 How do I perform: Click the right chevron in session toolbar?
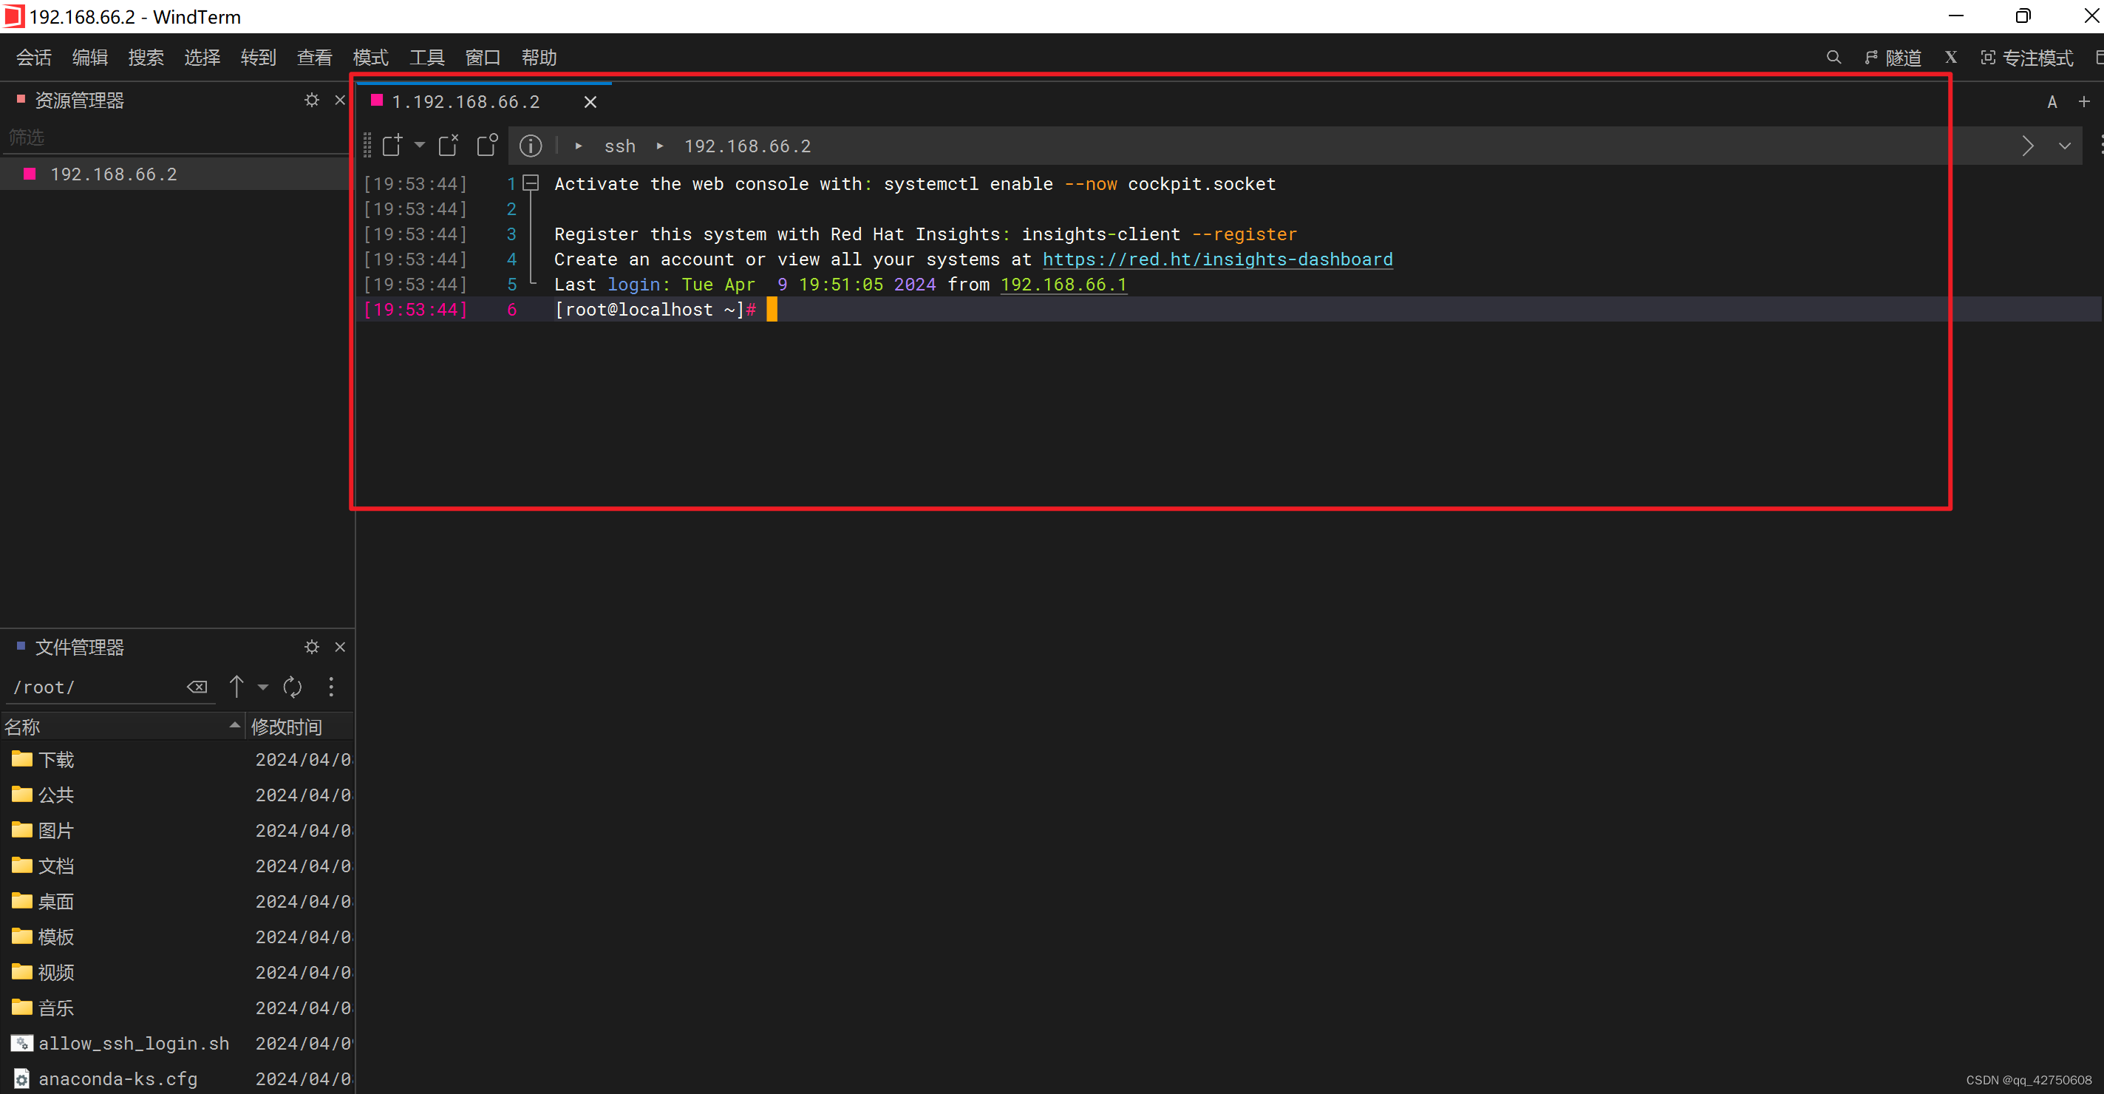[2027, 146]
